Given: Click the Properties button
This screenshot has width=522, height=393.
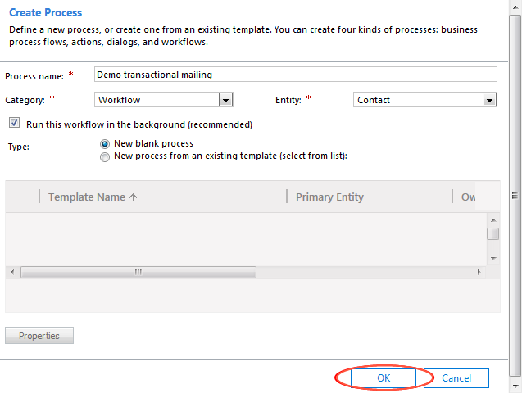Looking at the screenshot, I should point(39,336).
